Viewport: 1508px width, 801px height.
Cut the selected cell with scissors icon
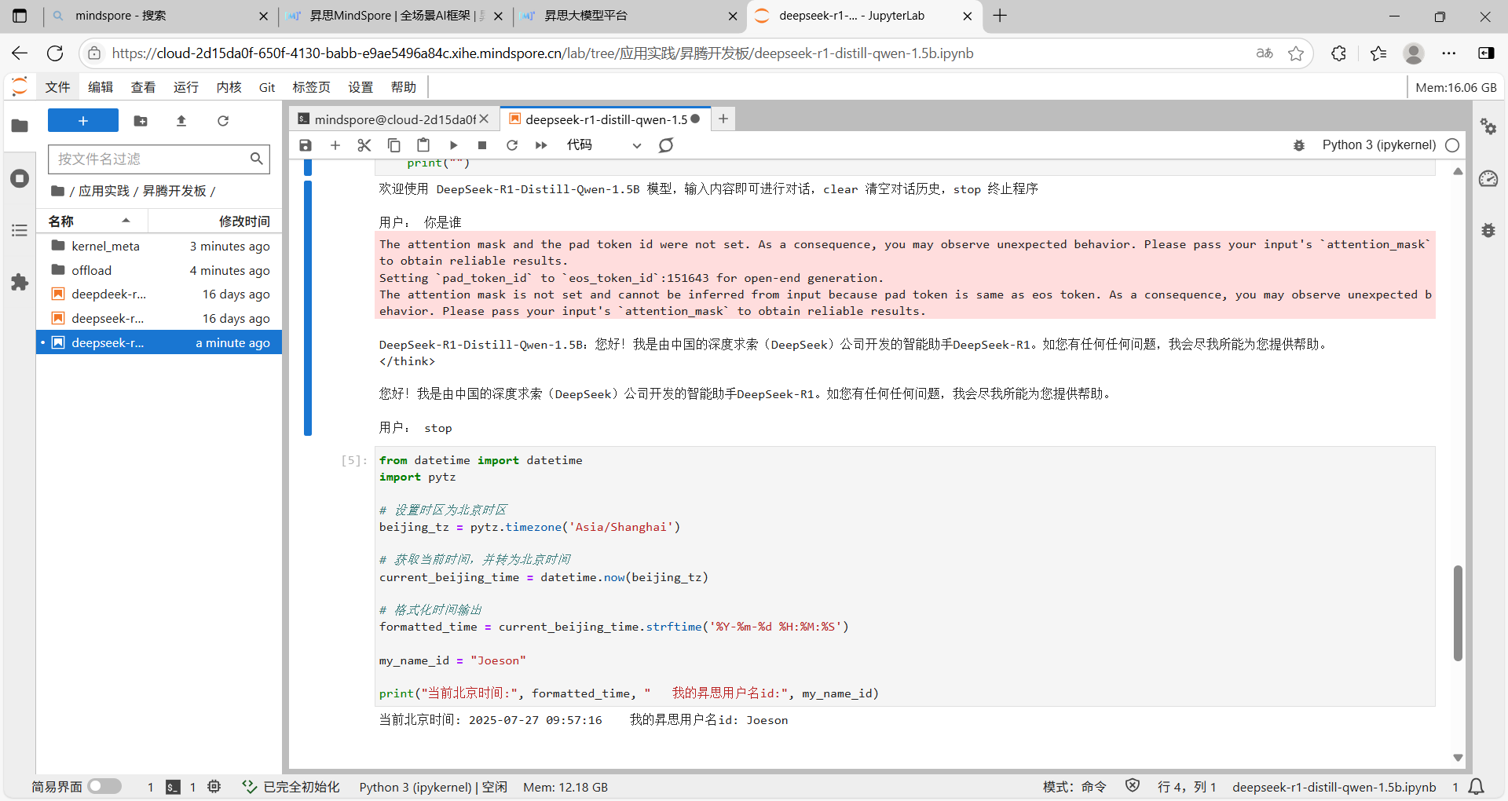[364, 145]
